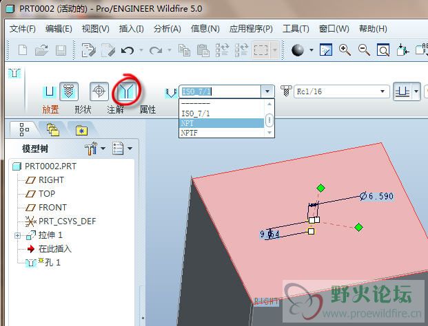The image size is (428, 326).
Task: Open the shaded display style dropdown
Action: (x=311, y=50)
